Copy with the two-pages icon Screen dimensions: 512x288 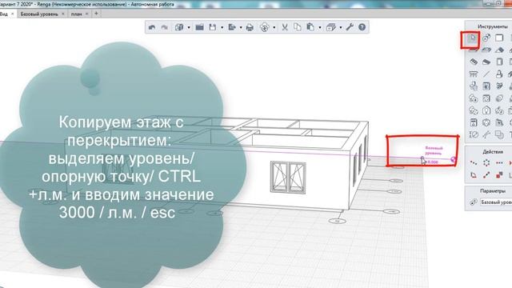[x=297, y=27]
